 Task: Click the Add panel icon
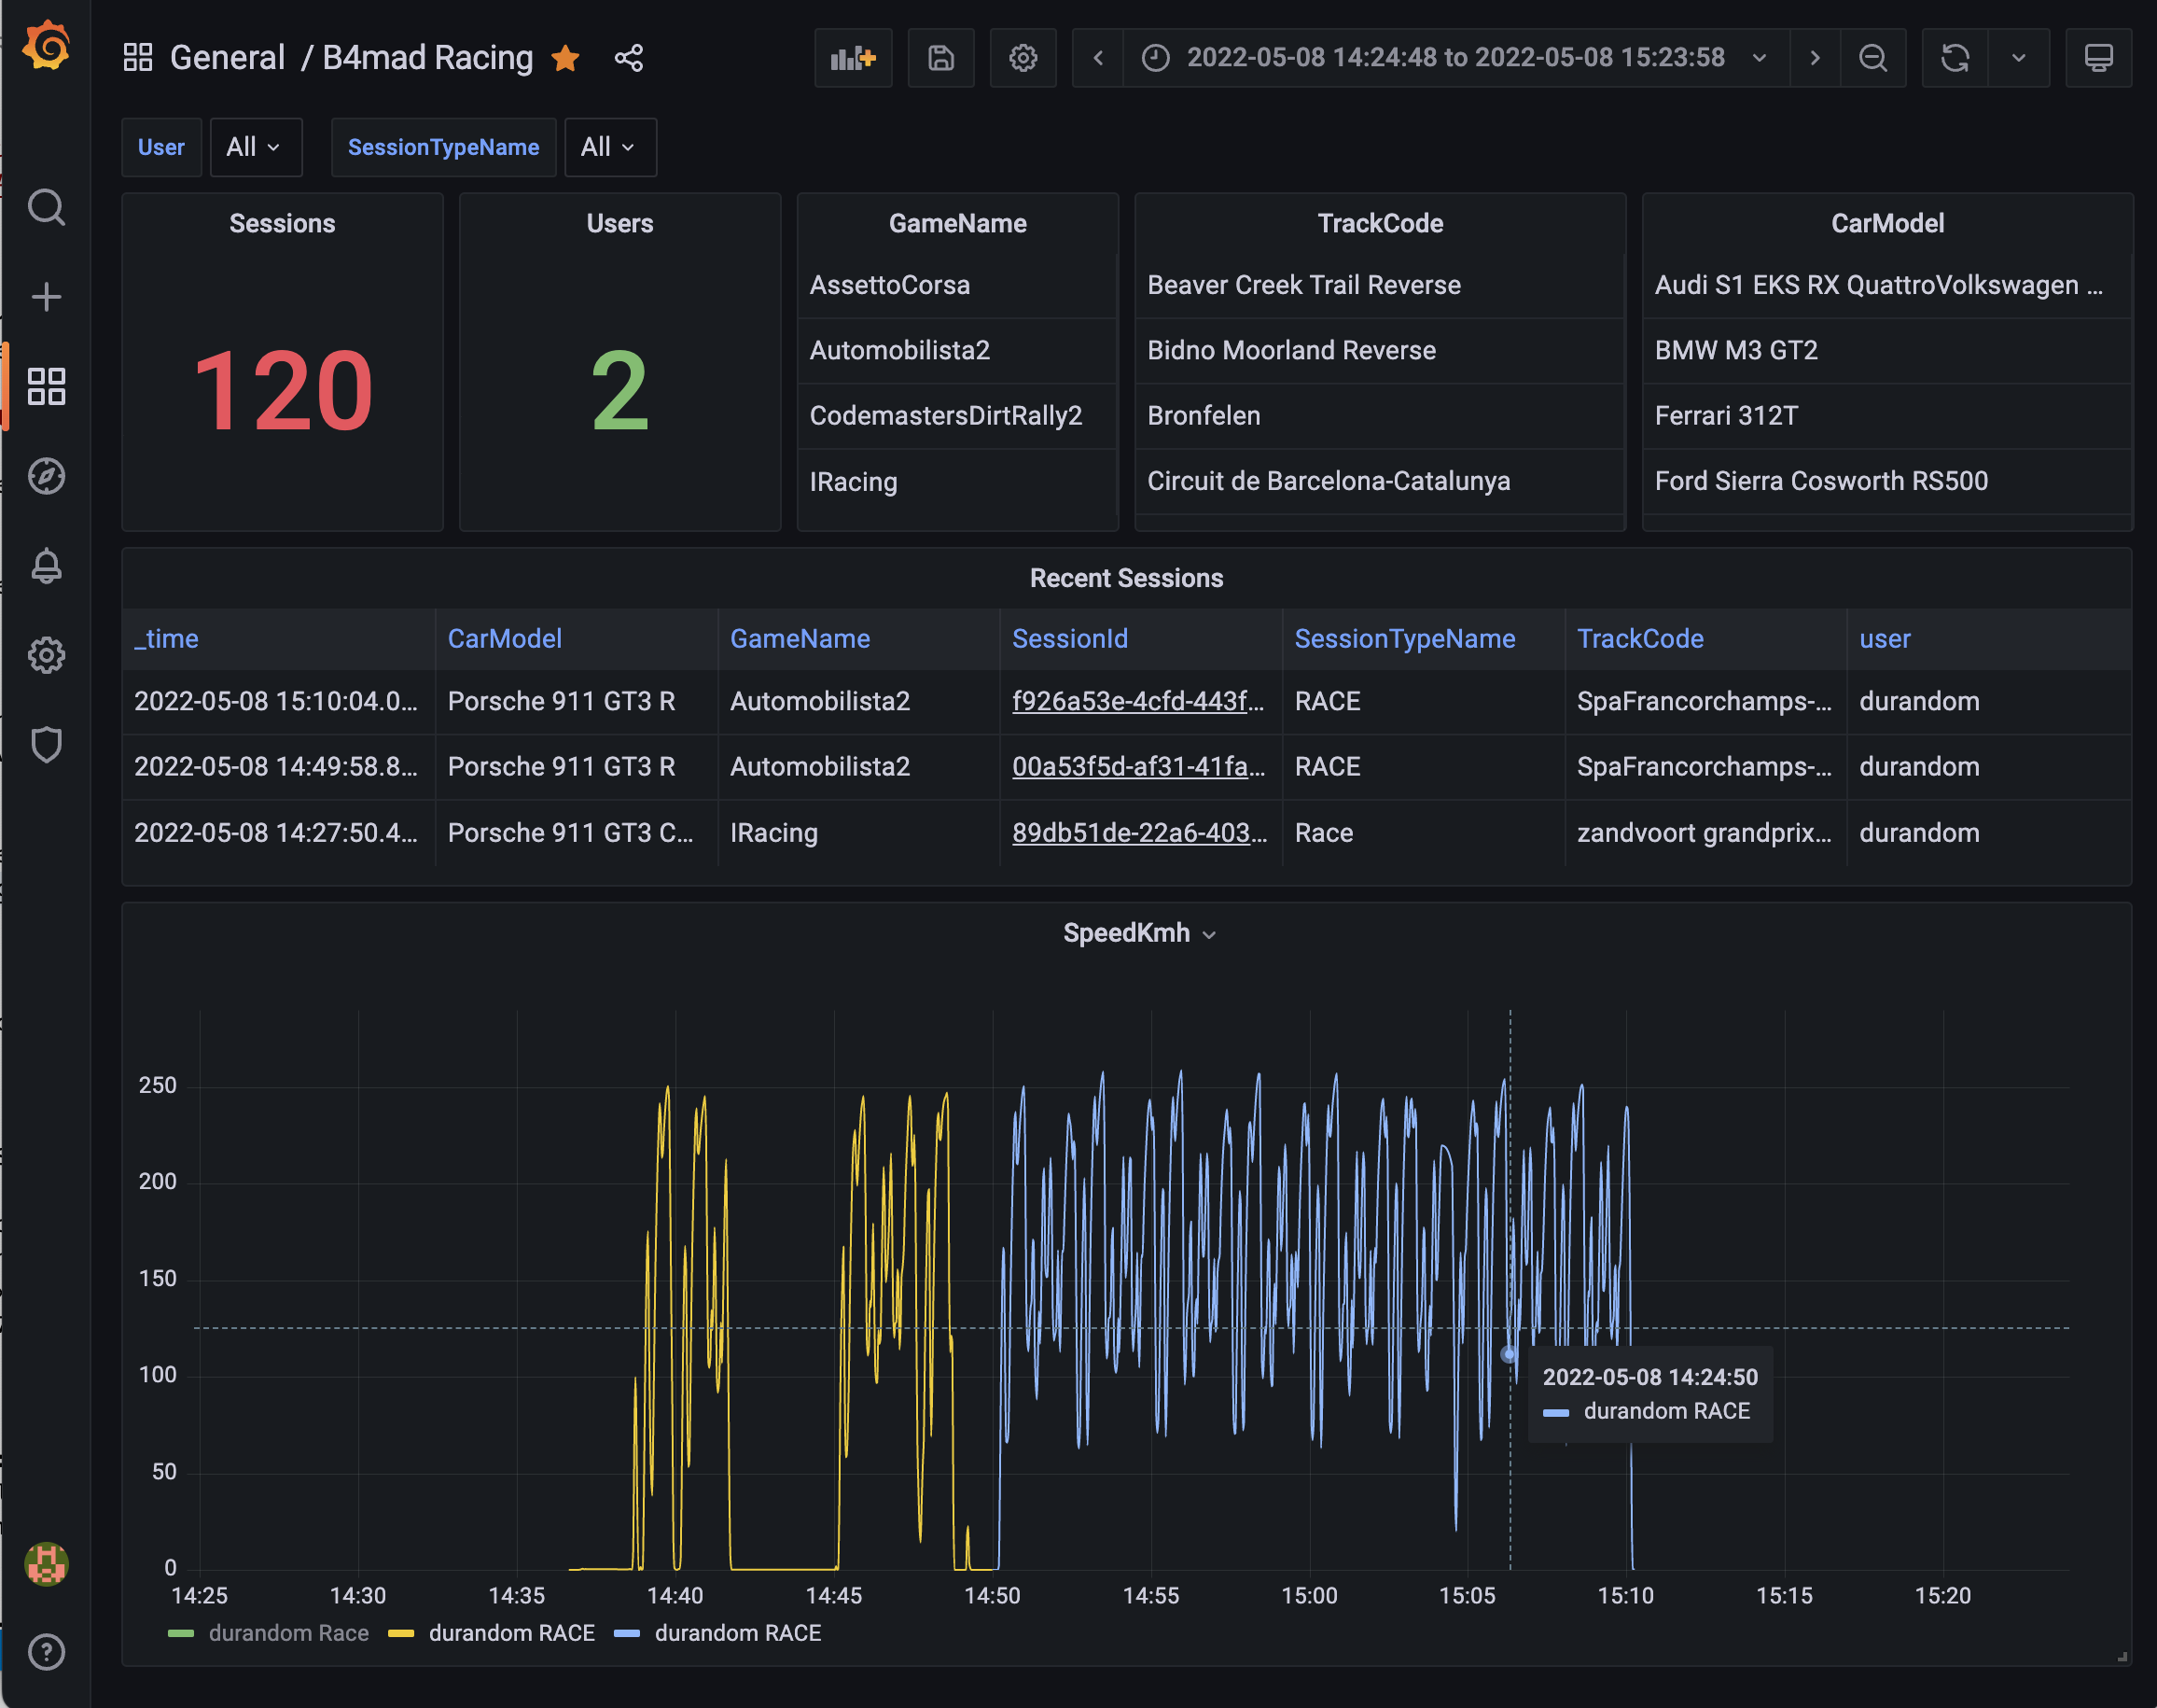tap(853, 58)
